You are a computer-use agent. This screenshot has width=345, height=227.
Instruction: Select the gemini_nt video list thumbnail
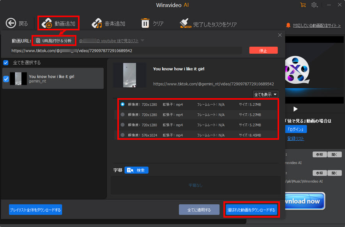click(18, 78)
